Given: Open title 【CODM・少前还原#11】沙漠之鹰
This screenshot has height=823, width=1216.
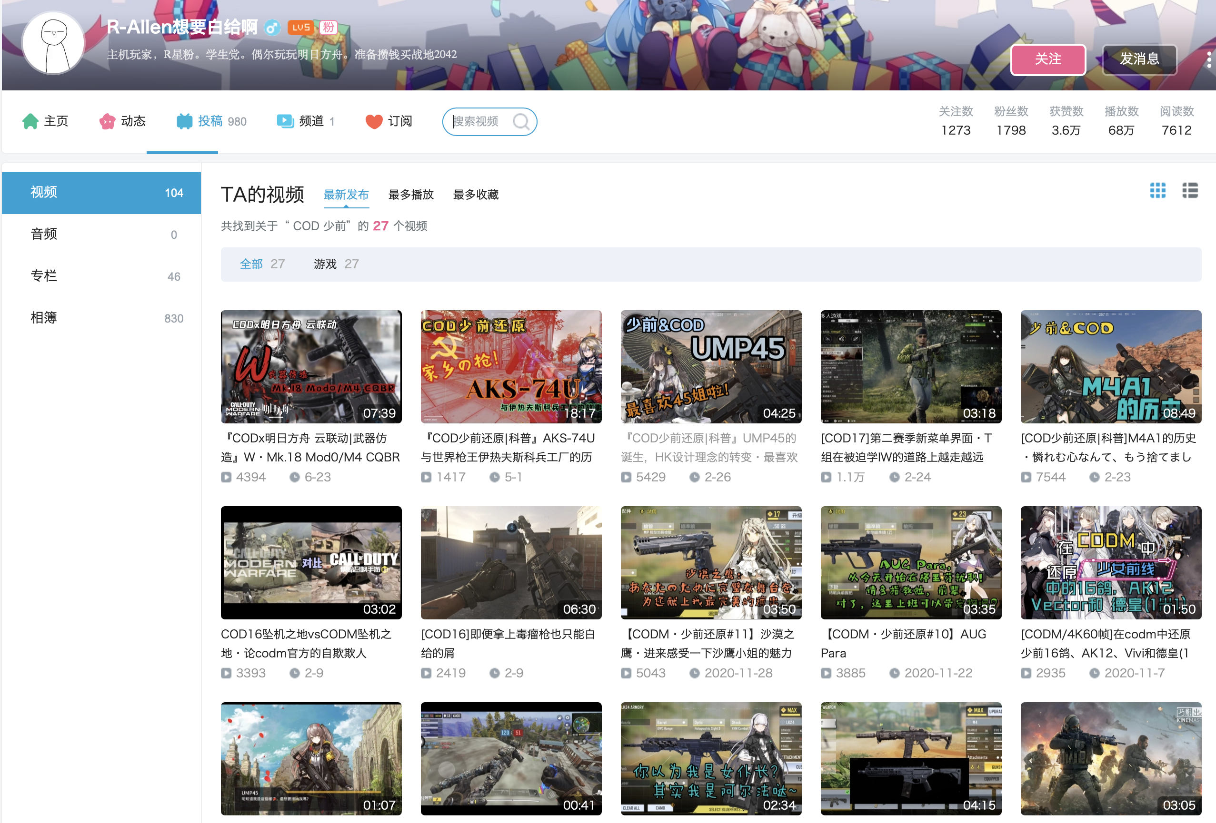Looking at the screenshot, I should point(708,644).
